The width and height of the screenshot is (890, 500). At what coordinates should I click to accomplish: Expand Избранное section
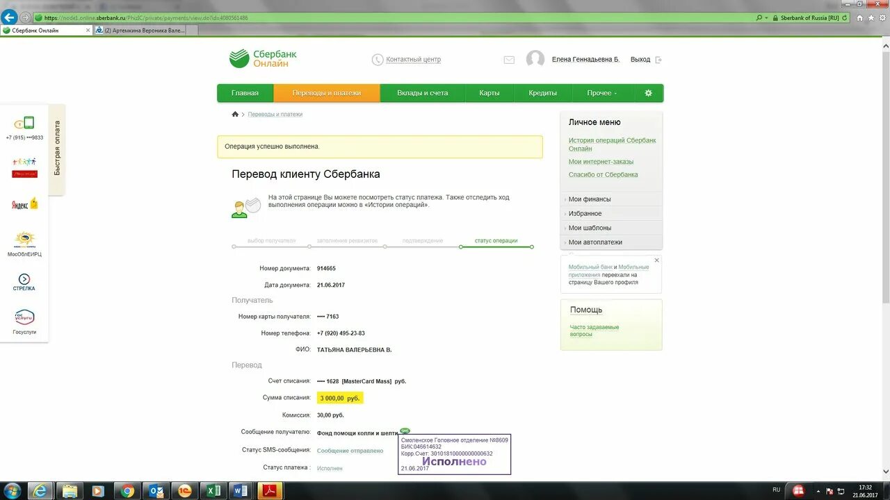click(x=611, y=214)
